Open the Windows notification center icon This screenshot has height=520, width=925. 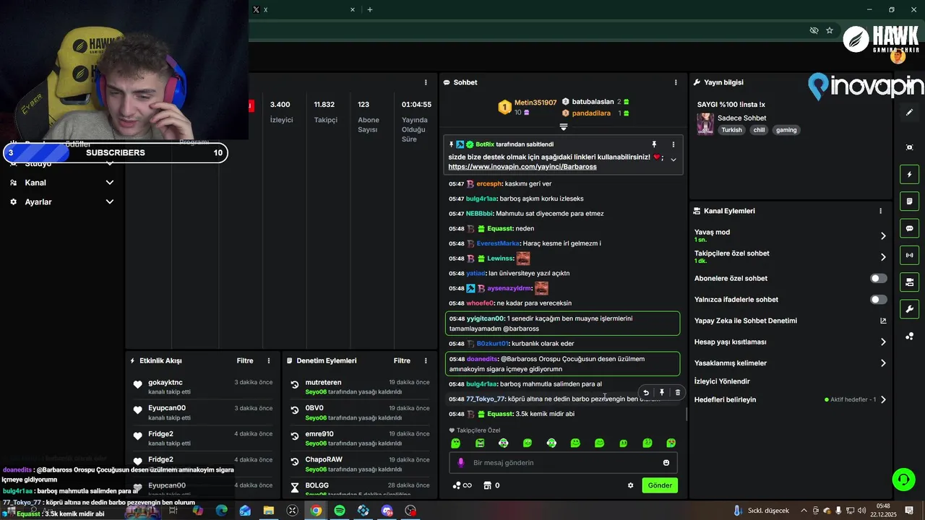[x=909, y=511]
